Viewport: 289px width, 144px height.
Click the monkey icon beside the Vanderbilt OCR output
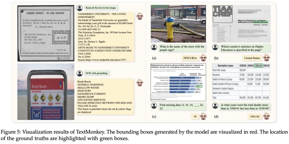point(139,16)
